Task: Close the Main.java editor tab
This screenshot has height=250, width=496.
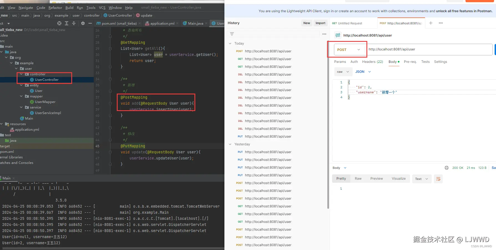Action: coord(206,24)
